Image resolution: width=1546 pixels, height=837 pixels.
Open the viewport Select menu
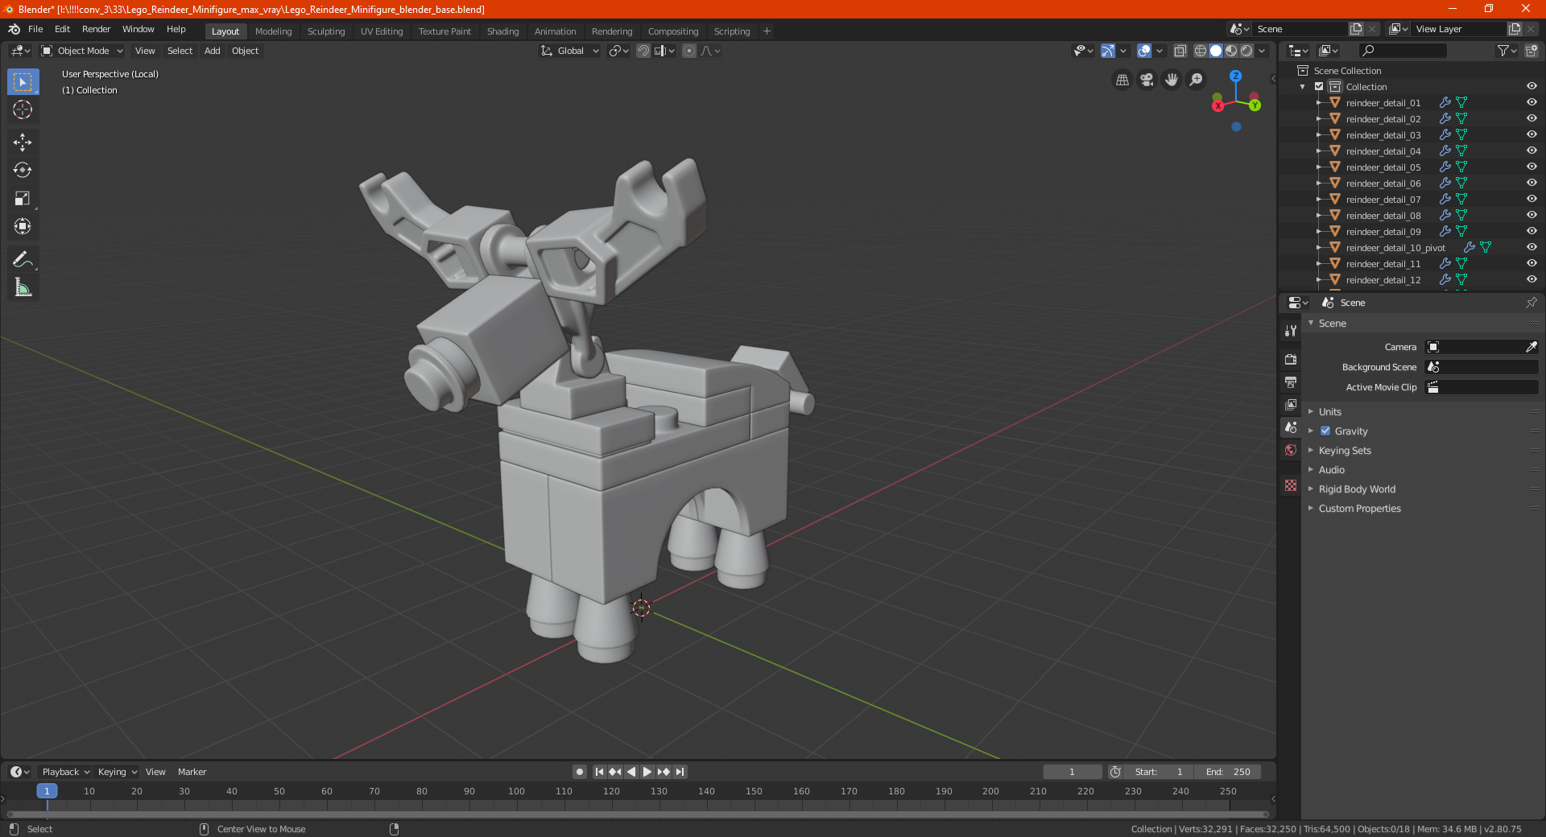pos(180,51)
